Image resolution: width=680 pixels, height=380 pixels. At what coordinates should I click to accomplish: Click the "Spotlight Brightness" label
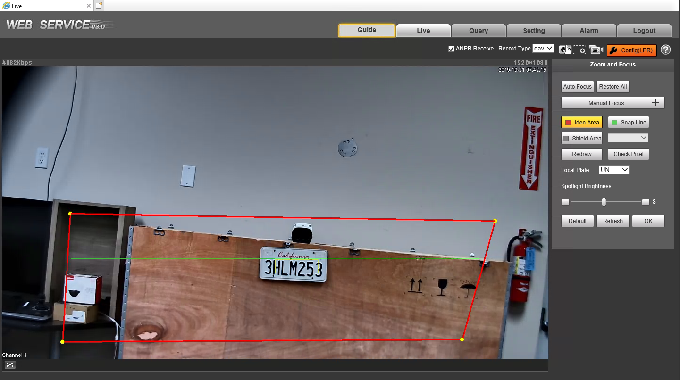pyautogui.click(x=586, y=186)
